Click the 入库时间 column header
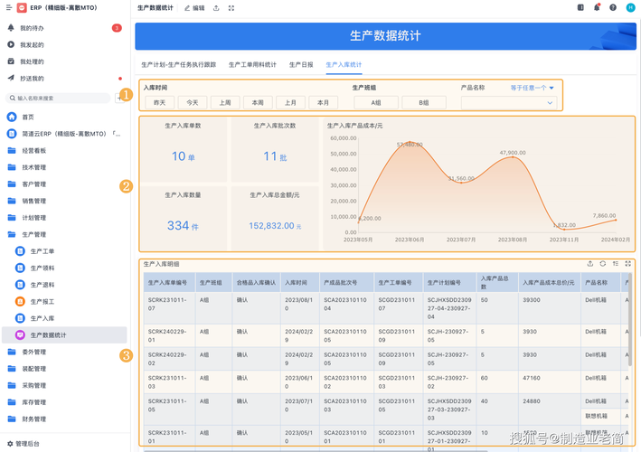Image resolution: width=641 pixels, height=452 pixels. 299,282
